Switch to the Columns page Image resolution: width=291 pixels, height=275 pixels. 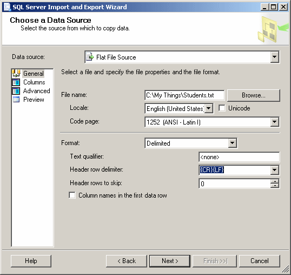pyautogui.click(x=34, y=82)
